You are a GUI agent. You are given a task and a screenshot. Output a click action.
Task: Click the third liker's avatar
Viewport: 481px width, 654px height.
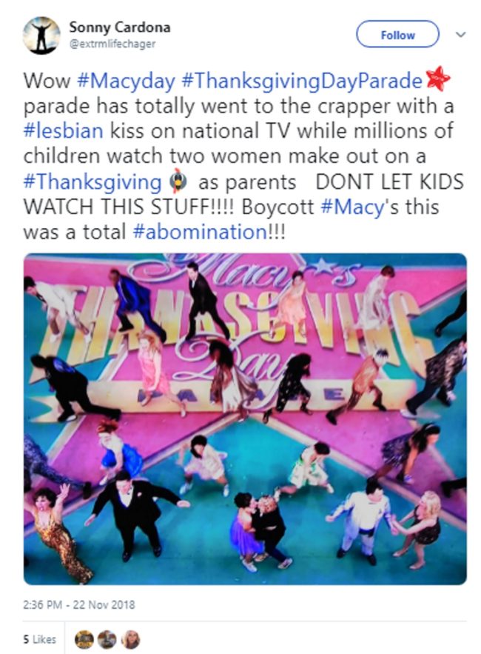130,639
